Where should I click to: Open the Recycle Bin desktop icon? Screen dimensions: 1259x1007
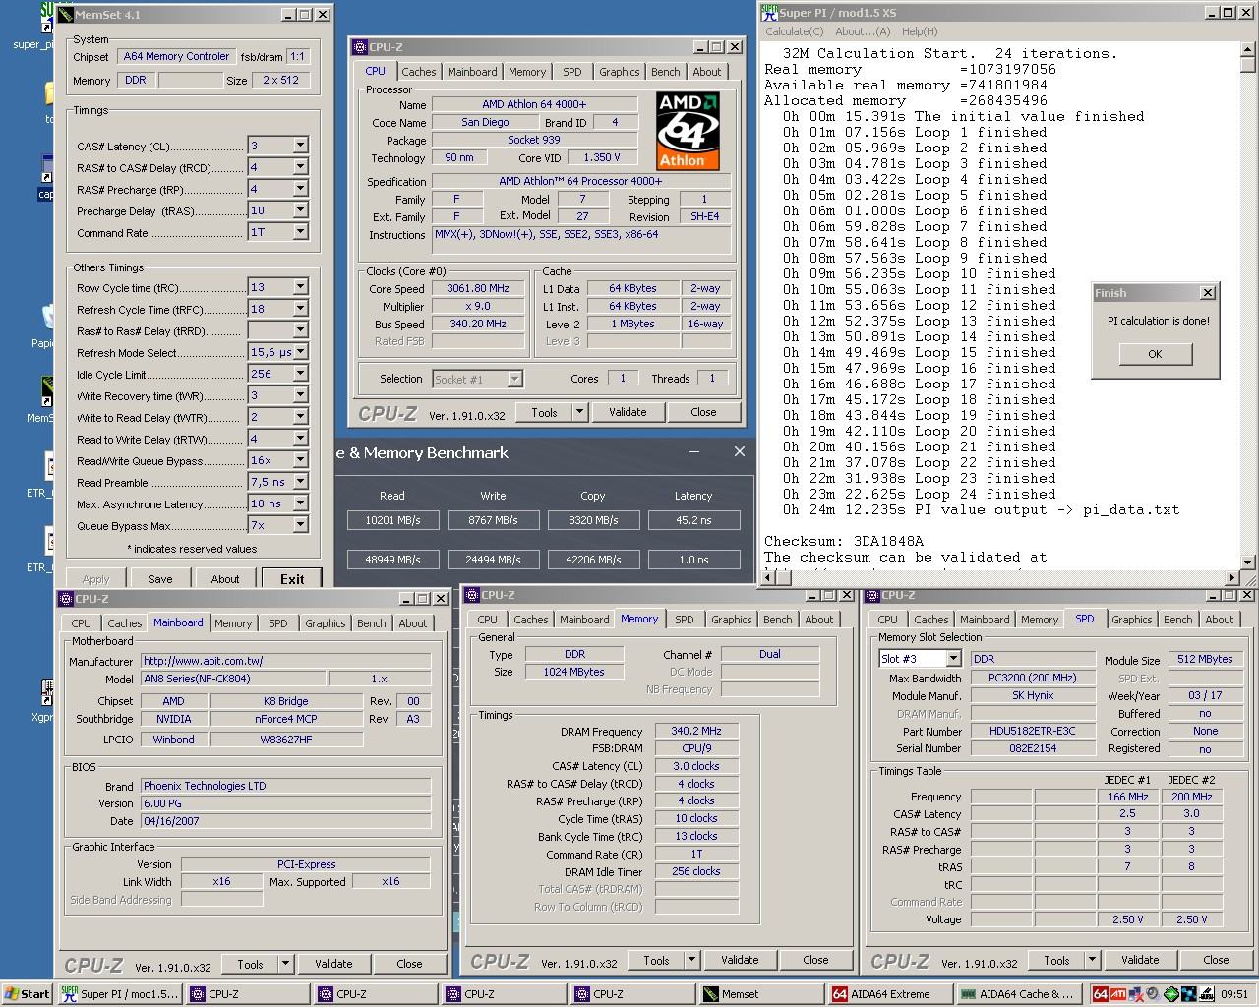[x=47, y=317]
